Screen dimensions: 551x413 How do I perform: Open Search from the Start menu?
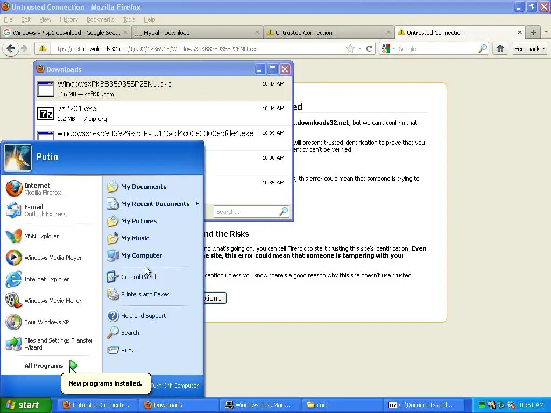[x=153, y=332]
